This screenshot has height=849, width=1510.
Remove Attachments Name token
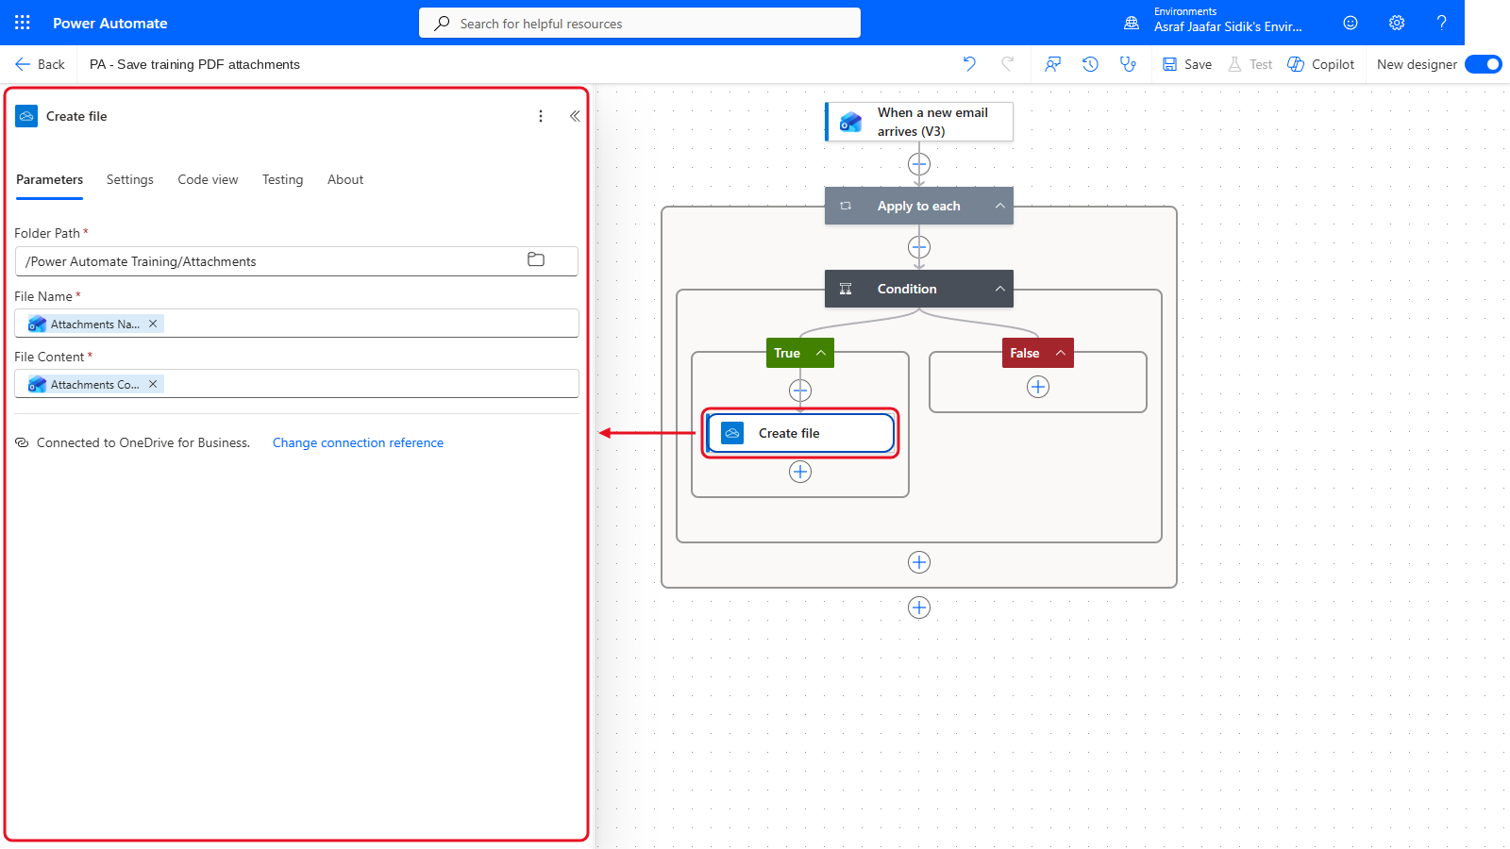coord(153,324)
